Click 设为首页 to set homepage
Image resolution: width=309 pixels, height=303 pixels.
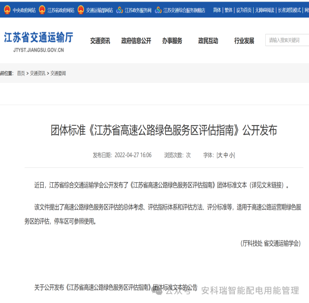[x=244, y=10]
